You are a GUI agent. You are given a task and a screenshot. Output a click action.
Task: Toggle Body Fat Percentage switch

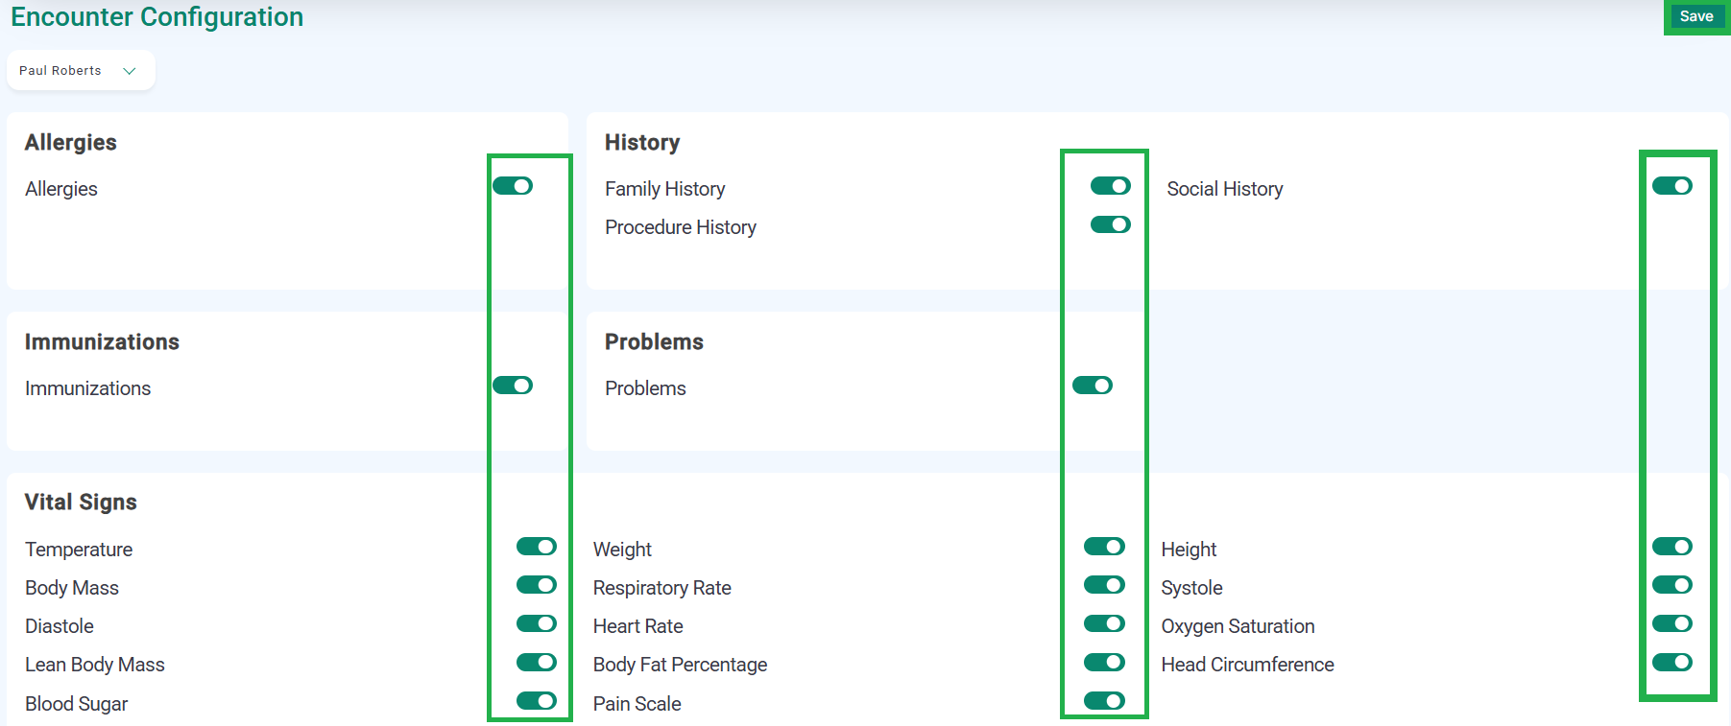[1104, 662]
